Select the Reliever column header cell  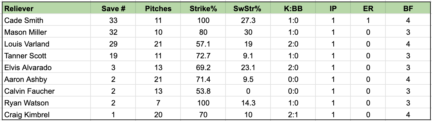pos(47,8)
